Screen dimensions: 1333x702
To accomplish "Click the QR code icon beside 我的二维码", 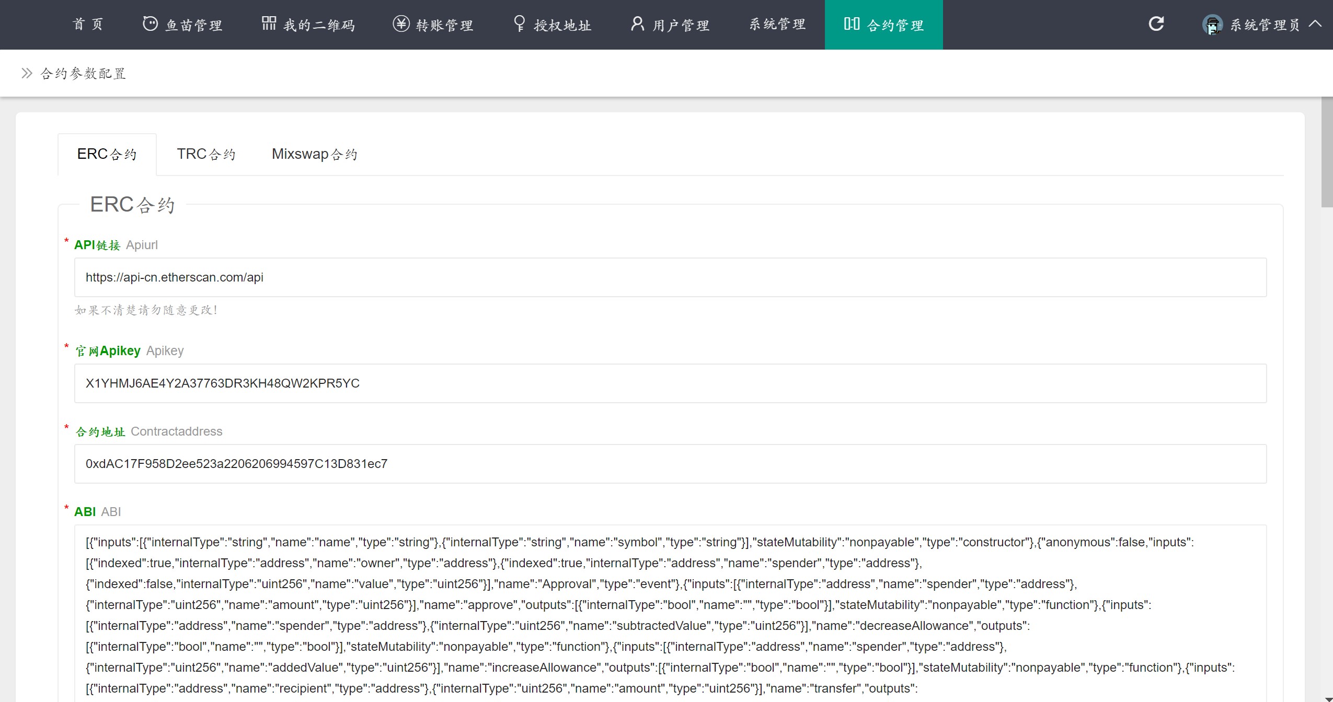I will tap(268, 24).
